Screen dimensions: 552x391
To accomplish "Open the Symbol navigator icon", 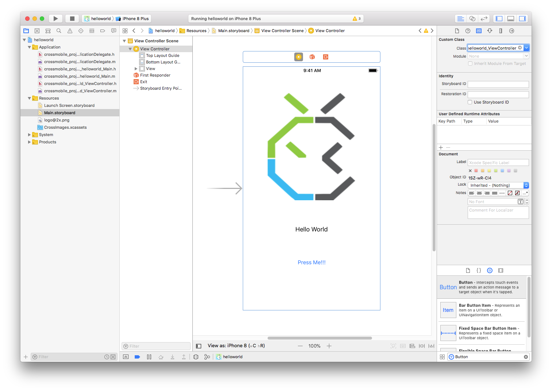I will click(48, 31).
